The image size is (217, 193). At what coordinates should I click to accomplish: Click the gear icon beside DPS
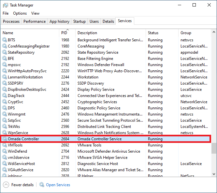[x=5, y=108]
